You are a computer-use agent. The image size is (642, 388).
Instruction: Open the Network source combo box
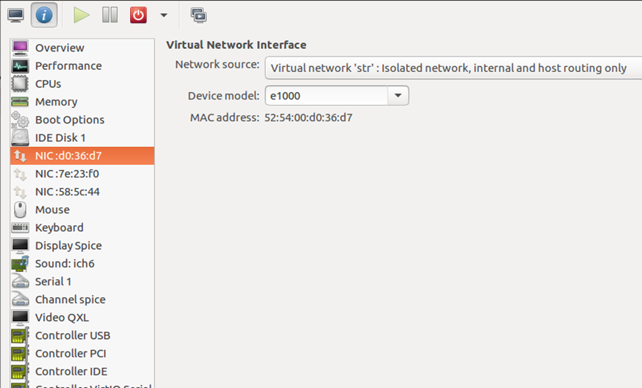click(x=453, y=68)
